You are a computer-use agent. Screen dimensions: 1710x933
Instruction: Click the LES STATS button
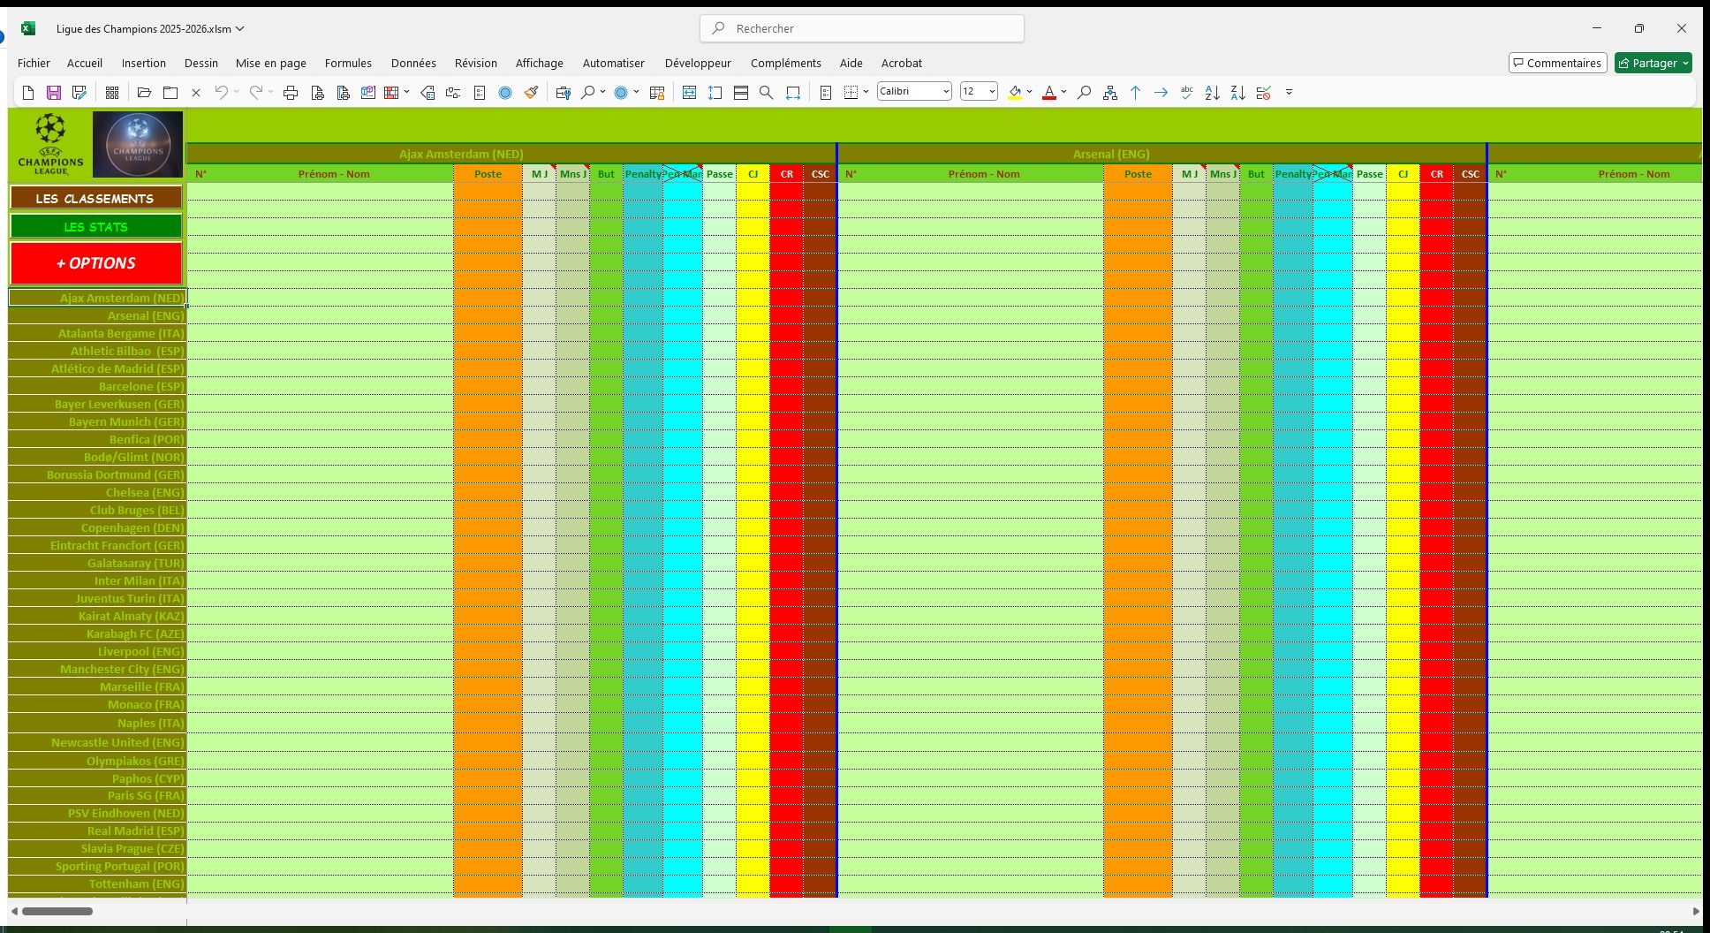coord(96,226)
